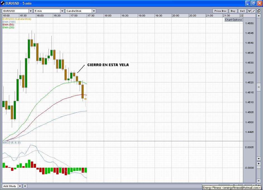Click the application icon in title bar
The width and height of the screenshot is (263, 190).
pos(3,3)
